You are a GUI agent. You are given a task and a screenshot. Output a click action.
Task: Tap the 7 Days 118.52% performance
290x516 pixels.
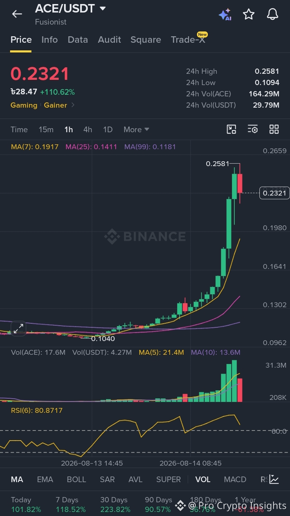pyautogui.click(x=70, y=505)
